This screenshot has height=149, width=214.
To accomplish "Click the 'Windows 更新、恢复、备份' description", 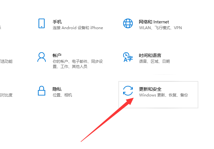I will (163, 95).
